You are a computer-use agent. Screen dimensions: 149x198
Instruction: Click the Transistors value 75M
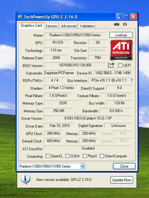click(x=97, y=58)
